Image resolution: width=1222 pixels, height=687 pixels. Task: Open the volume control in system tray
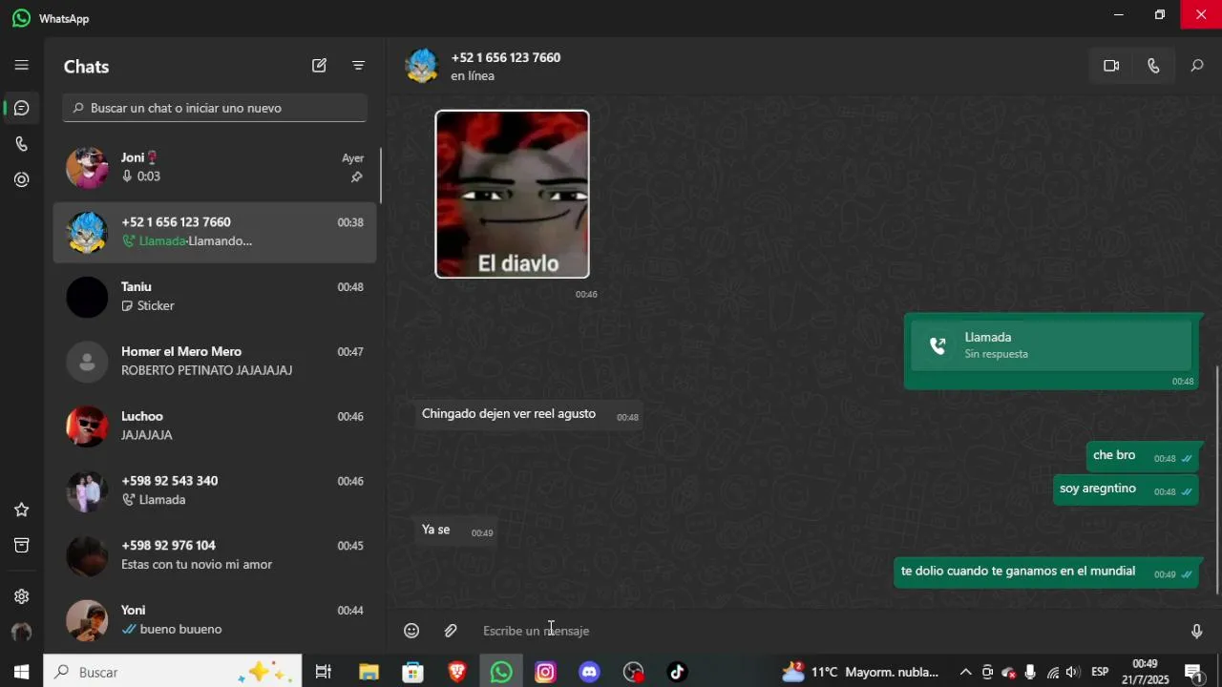tap(1072, 672)
